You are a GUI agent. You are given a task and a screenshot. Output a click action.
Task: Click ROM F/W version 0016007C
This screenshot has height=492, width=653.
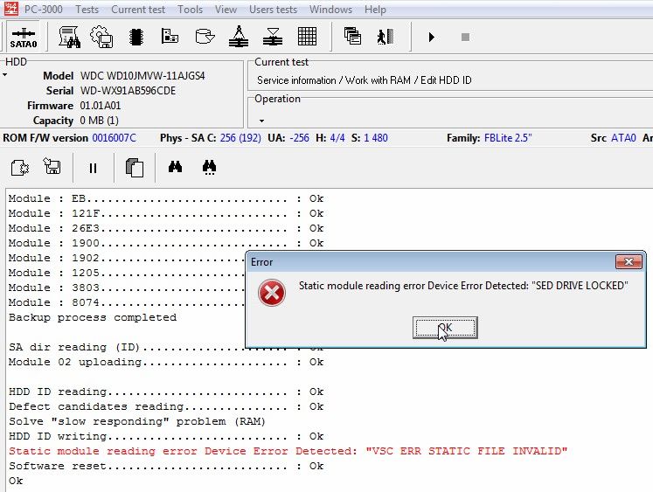[x=115, y=138]
